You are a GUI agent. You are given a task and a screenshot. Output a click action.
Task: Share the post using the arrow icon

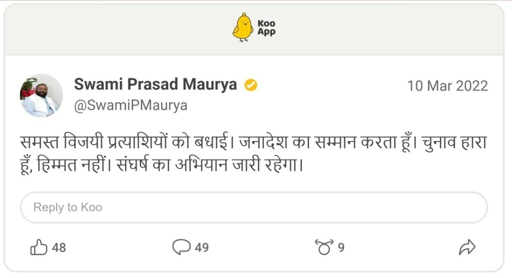(x=466, y=248)
